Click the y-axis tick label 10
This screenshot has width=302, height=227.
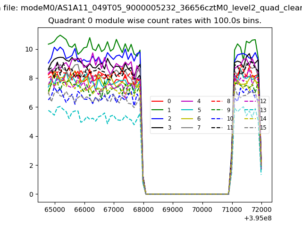29,49
